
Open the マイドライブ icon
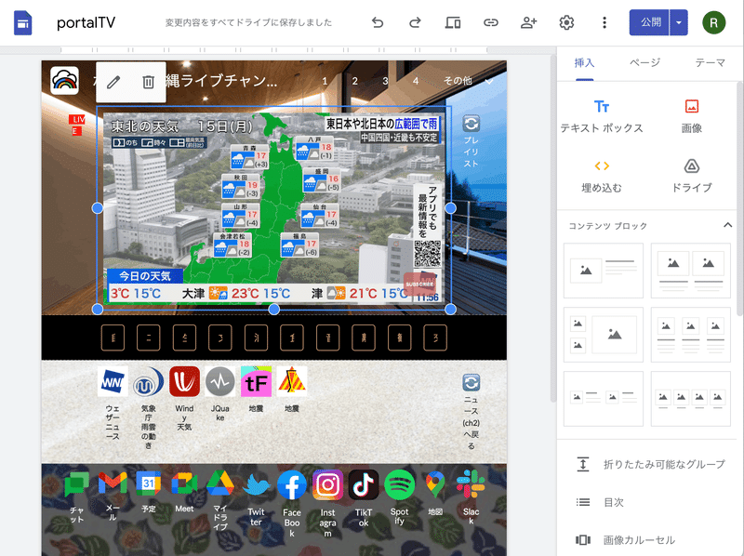pos(220,483)
